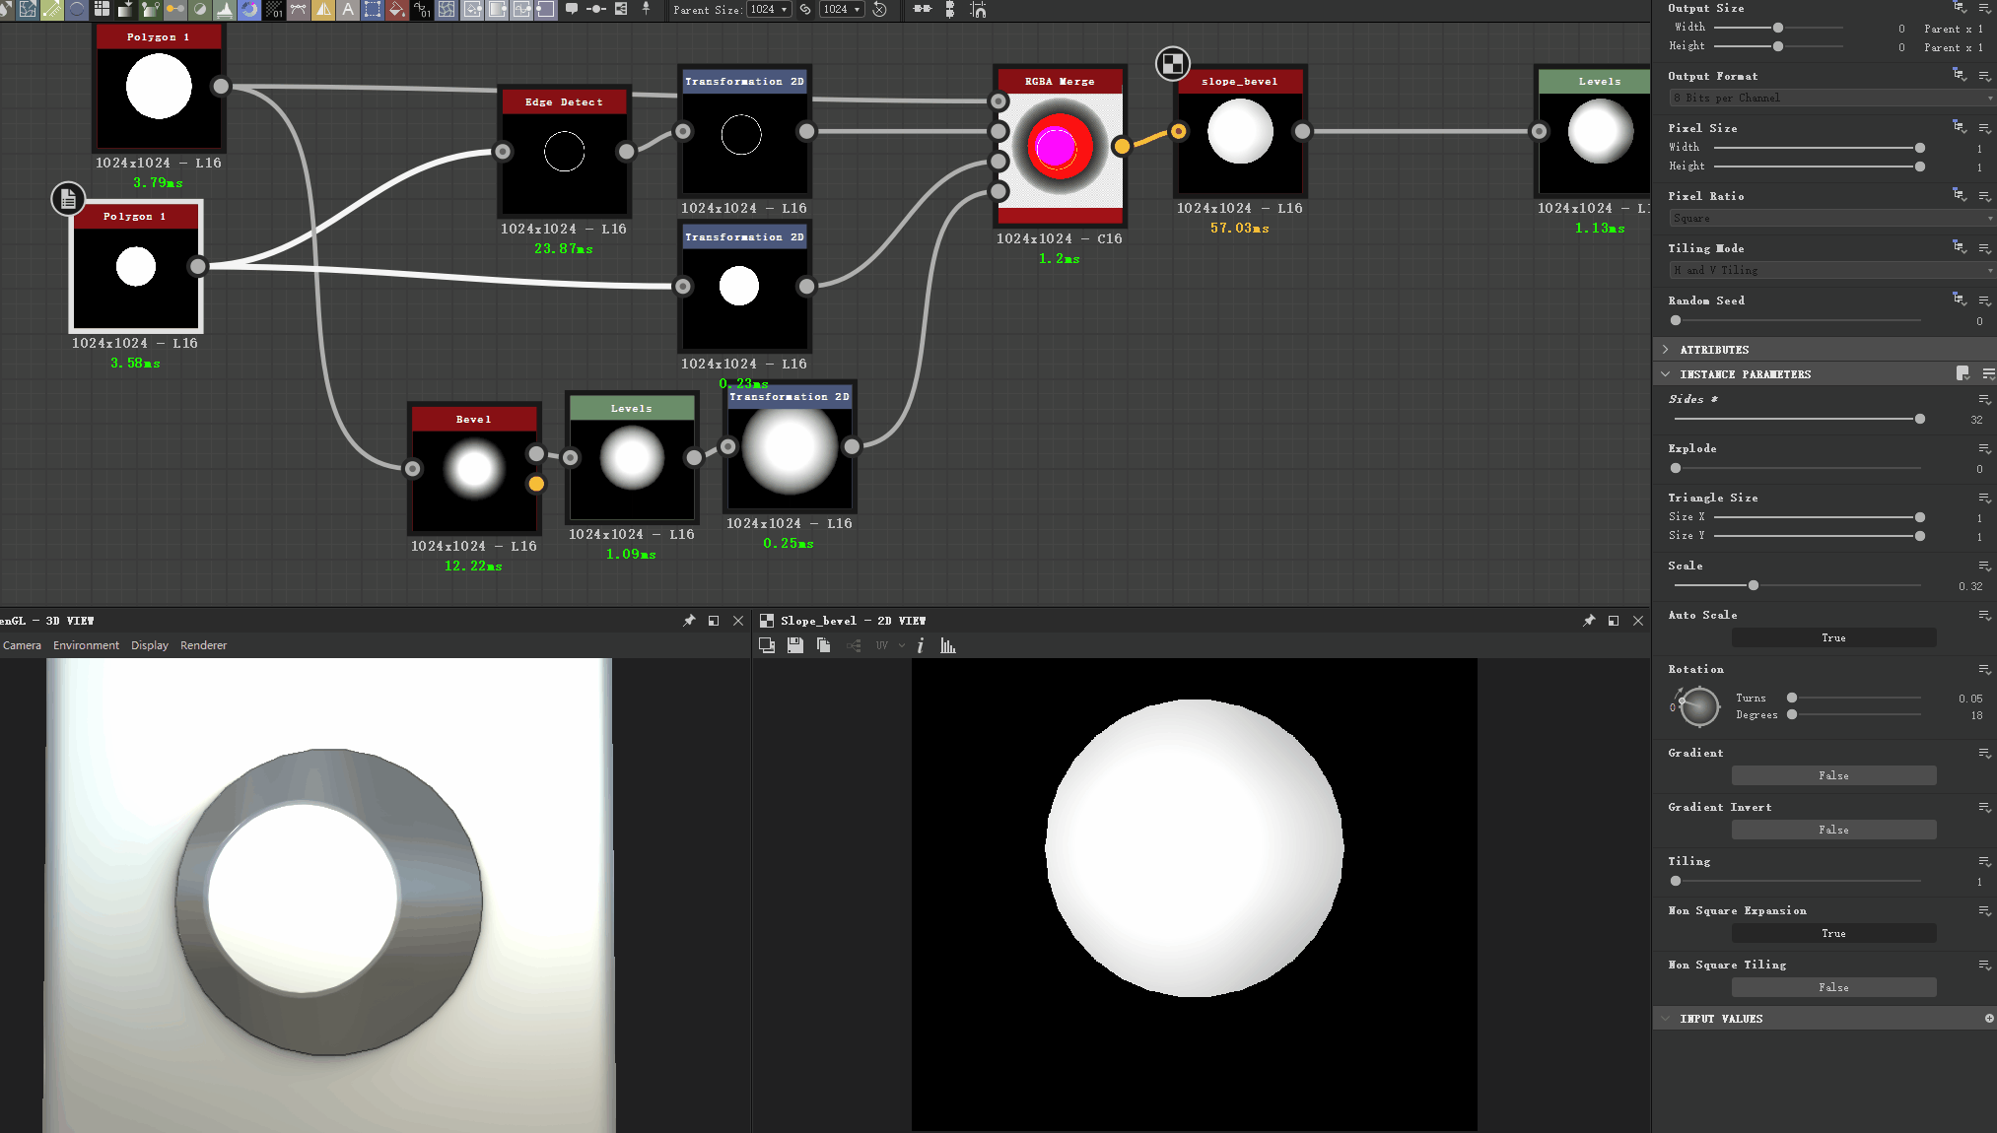The image size is (1997, 1133).
Task: Click Non Square Expansion True button
Action: point(1833,933)
